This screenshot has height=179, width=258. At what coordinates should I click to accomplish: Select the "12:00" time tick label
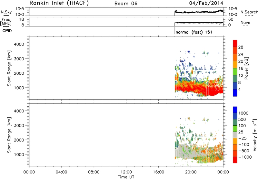(x=126, y=172)
